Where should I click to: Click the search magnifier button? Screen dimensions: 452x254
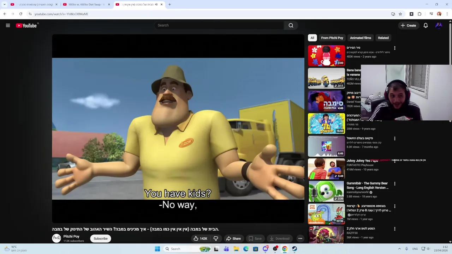[291, 25]
